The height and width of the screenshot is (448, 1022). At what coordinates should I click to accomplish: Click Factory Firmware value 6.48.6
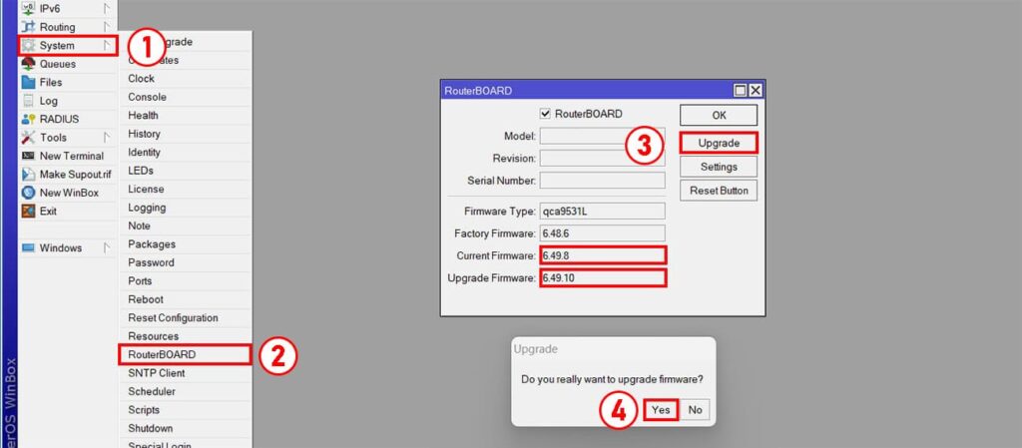pos(602,233)
